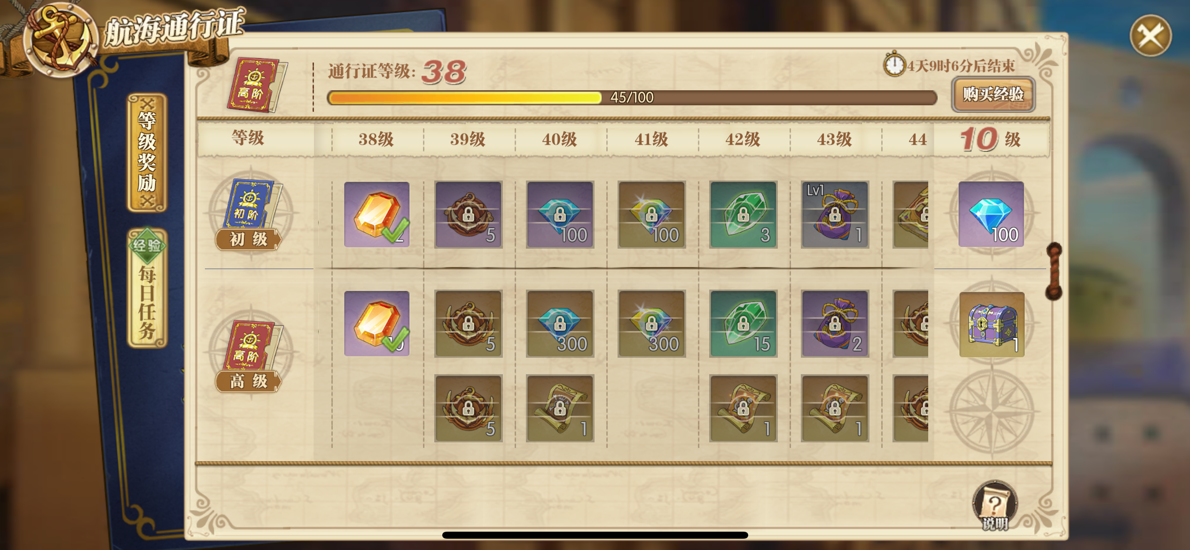
Task: Tap the Lv1 purple bag at level 43
Action: (x=835, y=214)
